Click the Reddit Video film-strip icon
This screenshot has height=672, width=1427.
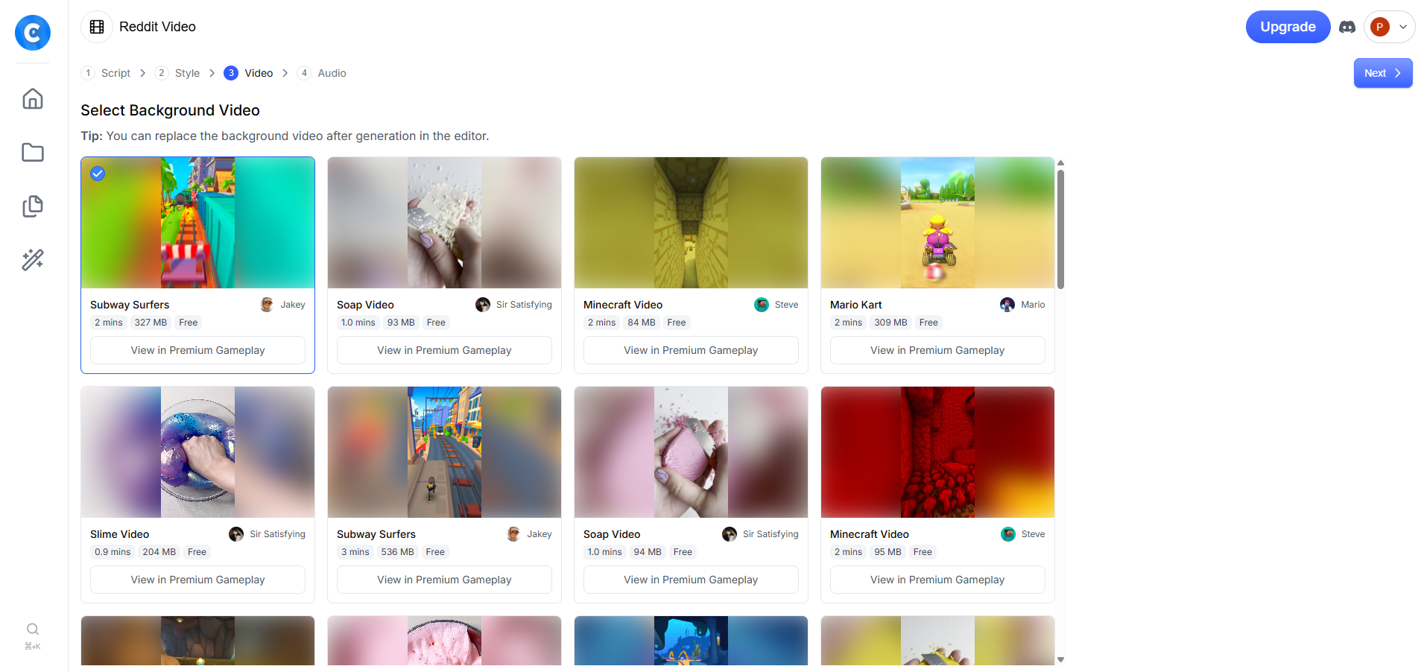[x=97, y=27]
